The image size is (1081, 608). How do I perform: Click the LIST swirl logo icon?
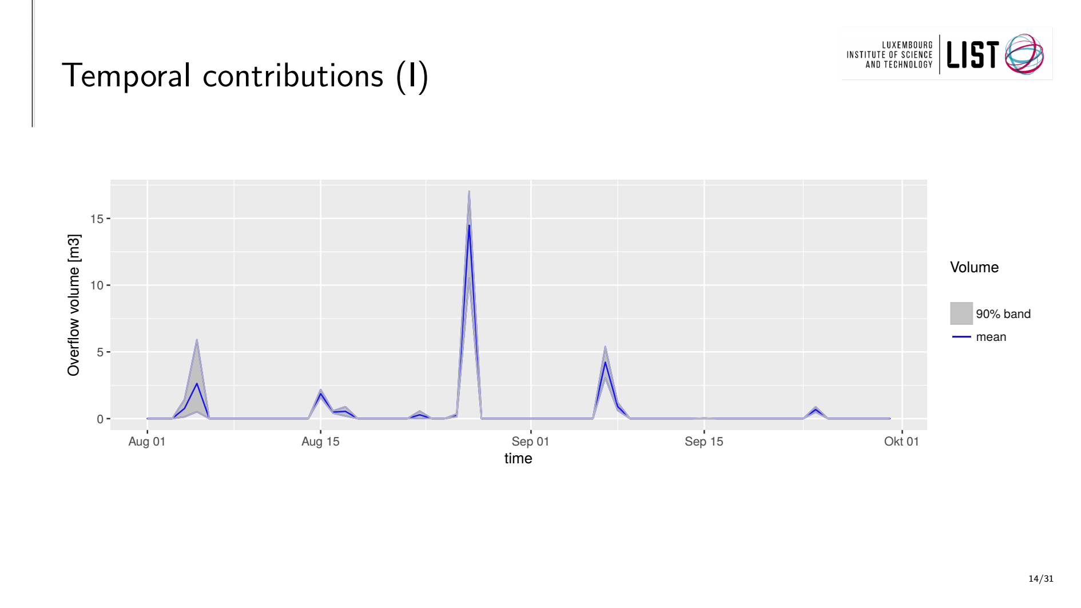[1024, 54]
